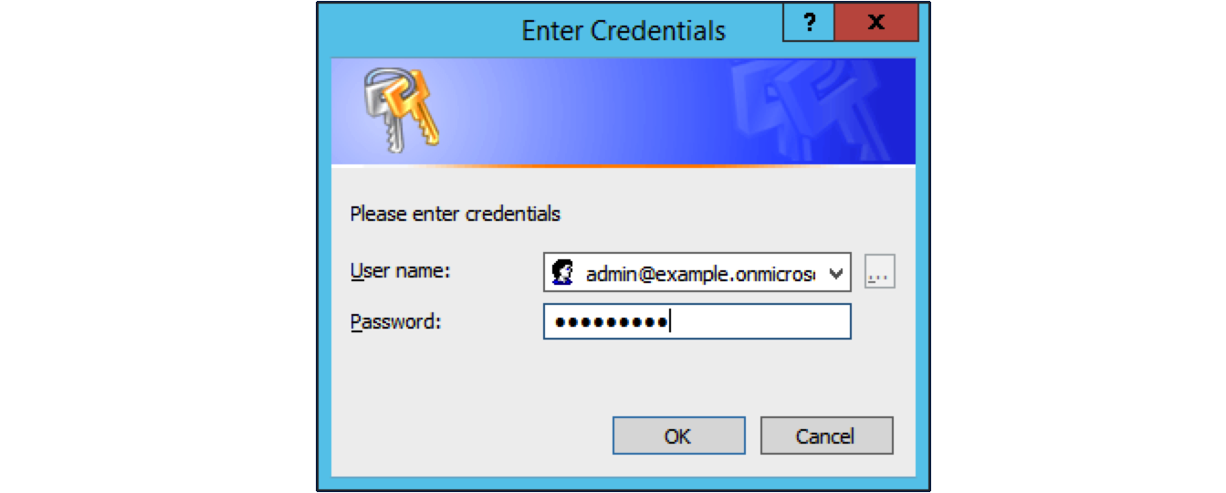Focus the Password input field

tap(697, 322)
